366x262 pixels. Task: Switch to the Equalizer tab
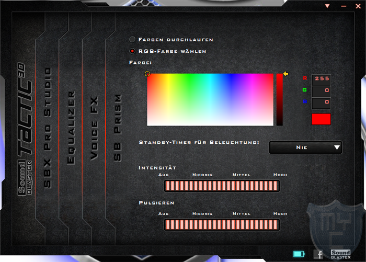[x=71, y=128]
